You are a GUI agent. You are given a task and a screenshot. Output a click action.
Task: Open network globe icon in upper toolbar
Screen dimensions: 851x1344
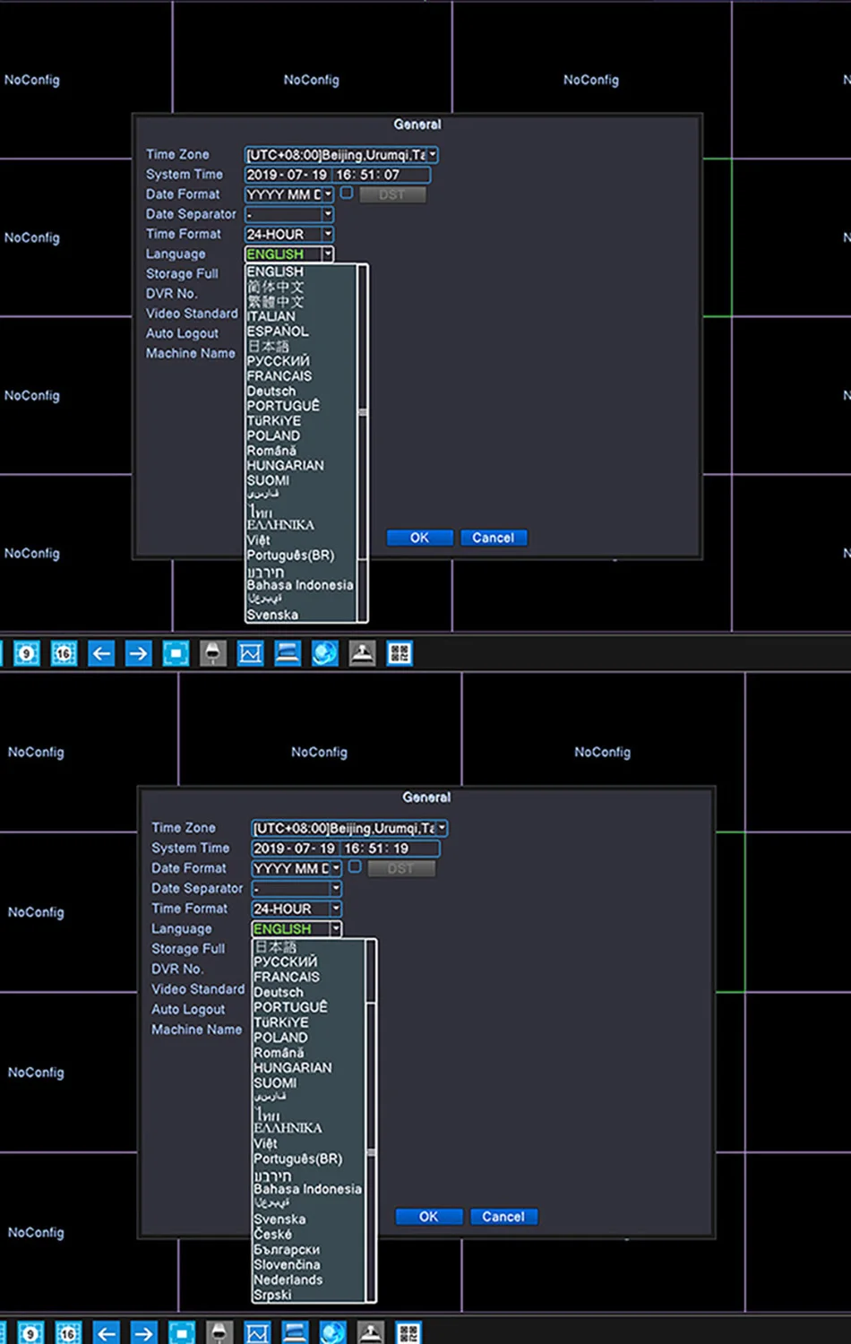[325, 653]
